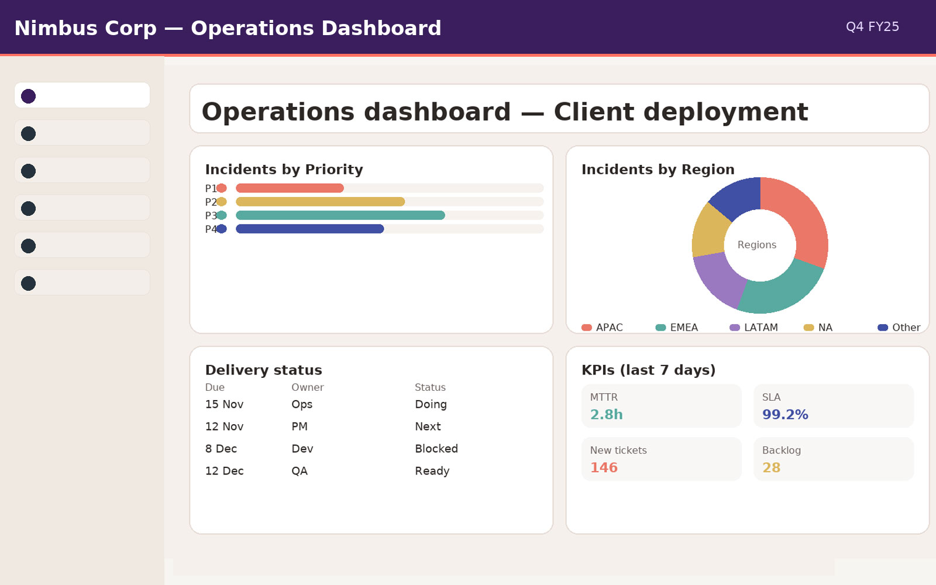
Task: Open the MTTR KPI card
Action: coord(661,406)
